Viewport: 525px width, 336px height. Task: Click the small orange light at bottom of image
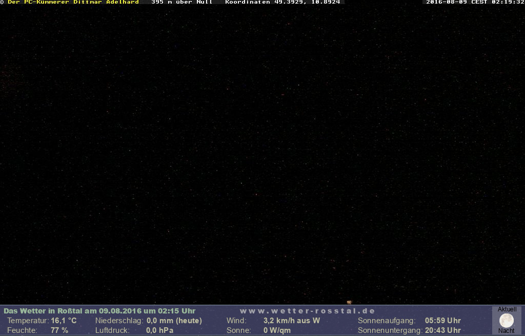pos(349,302)
